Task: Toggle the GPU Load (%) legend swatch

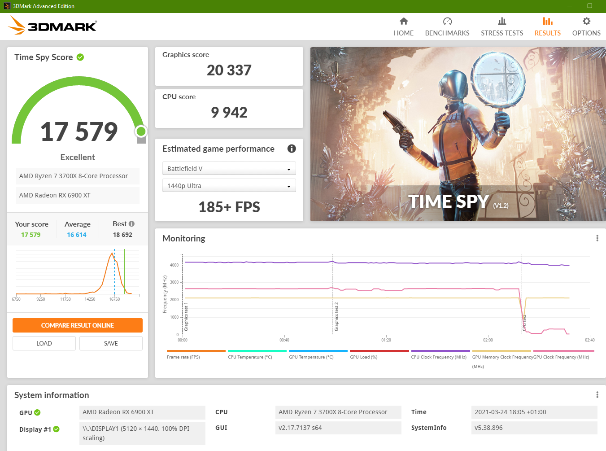Action: coord(379,351)
